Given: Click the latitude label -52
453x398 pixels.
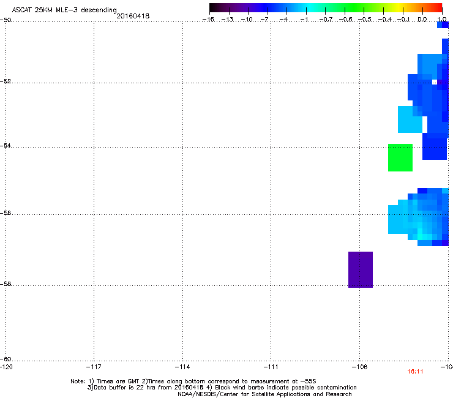Looking at the screenshot, I should pos(6,81).
